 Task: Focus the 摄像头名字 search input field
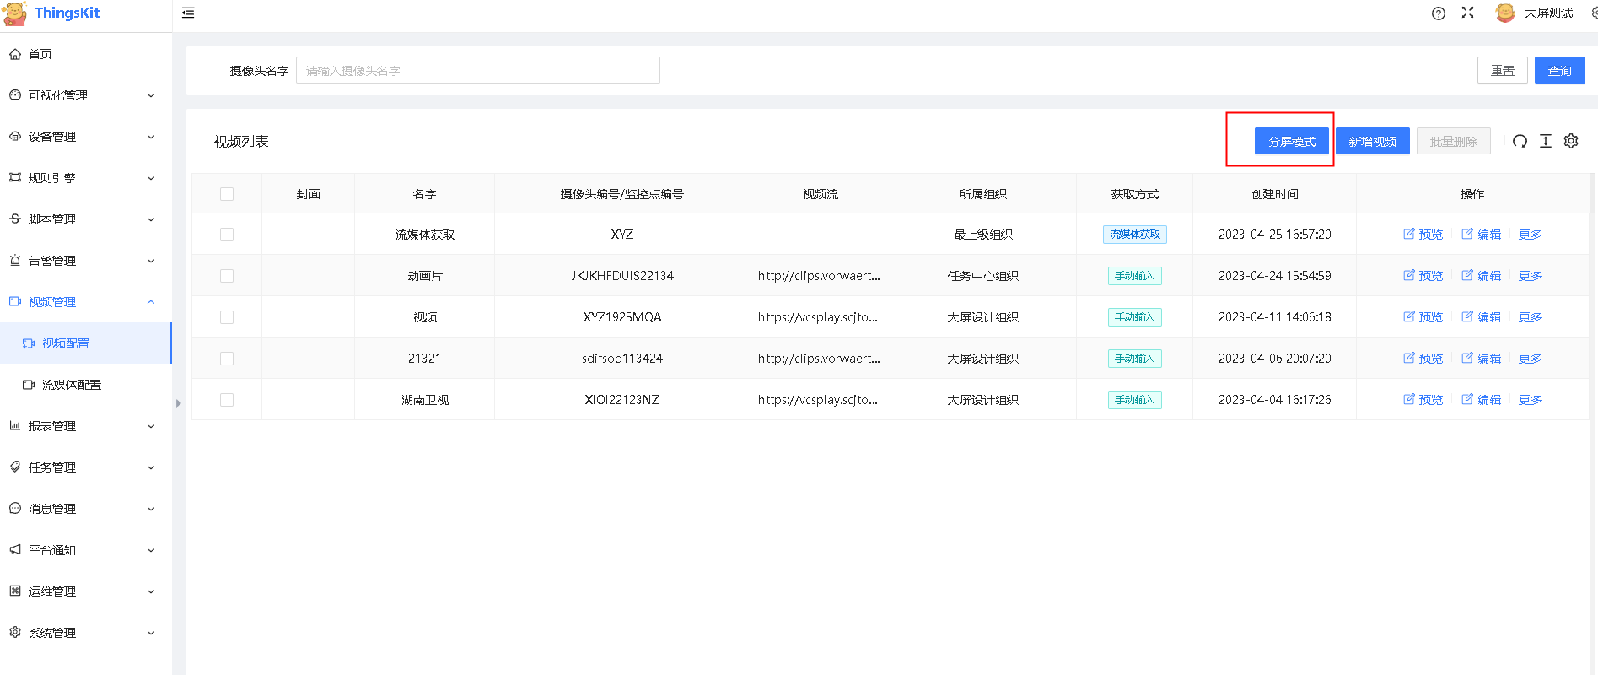click(x=477, y=71)
